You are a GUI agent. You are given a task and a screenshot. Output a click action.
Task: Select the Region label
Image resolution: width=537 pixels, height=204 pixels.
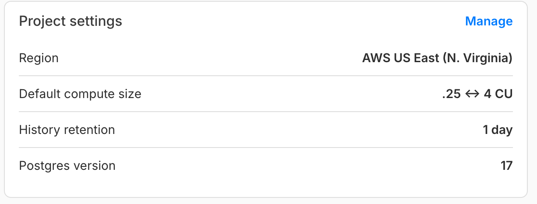point(39,58)
